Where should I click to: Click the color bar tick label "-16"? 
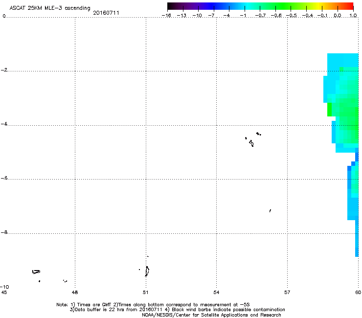tap(166, 16)
